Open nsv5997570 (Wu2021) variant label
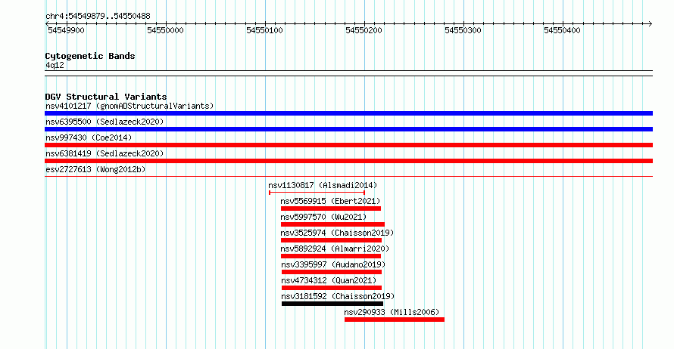This screenshot has height=349, width=674. [323, 217]
